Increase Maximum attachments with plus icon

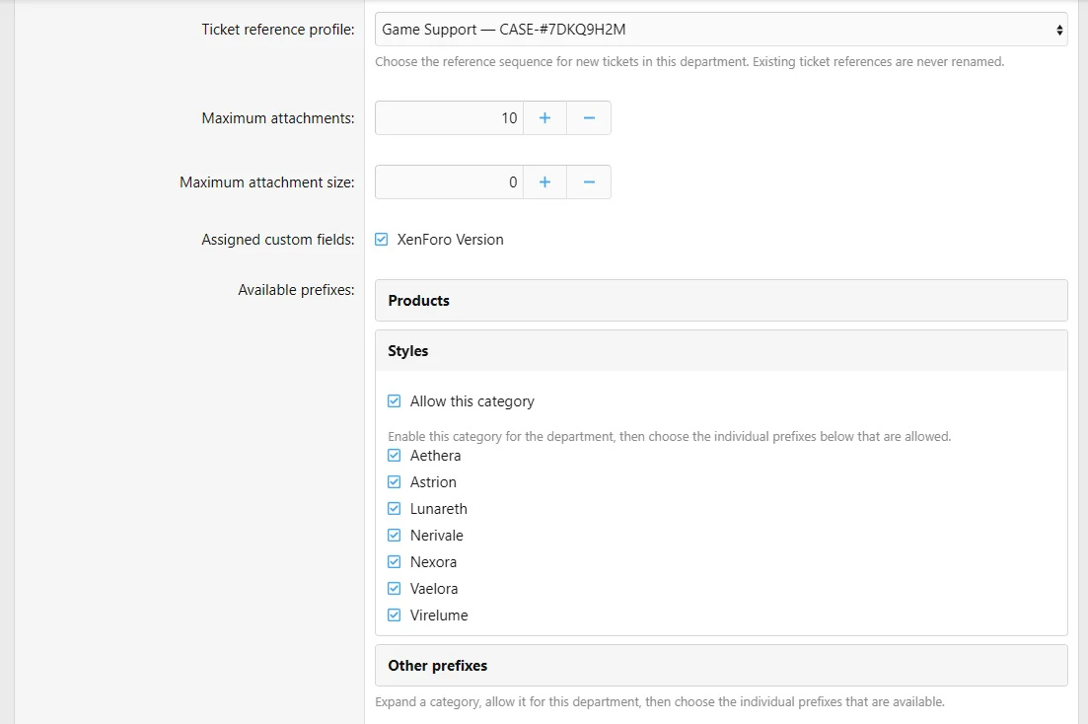coord(544,118)
